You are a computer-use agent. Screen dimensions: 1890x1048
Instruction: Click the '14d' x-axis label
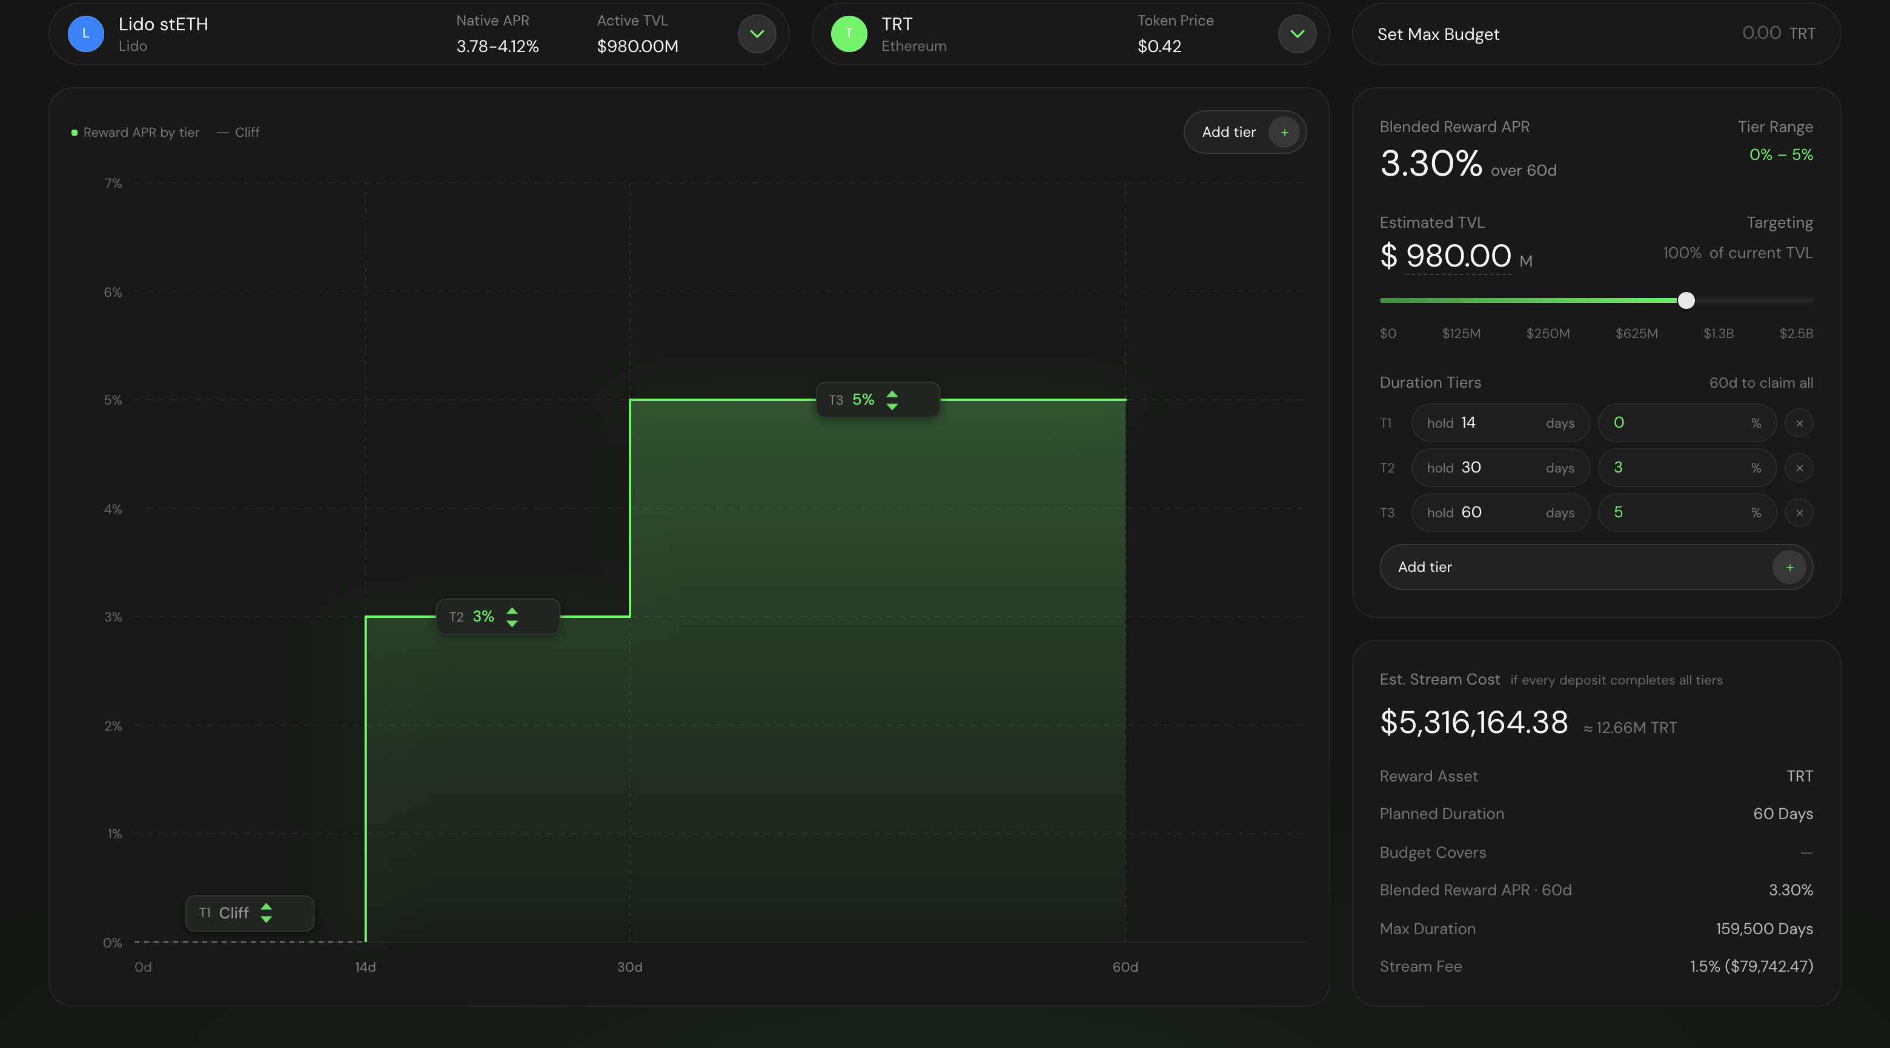point(365,967)
